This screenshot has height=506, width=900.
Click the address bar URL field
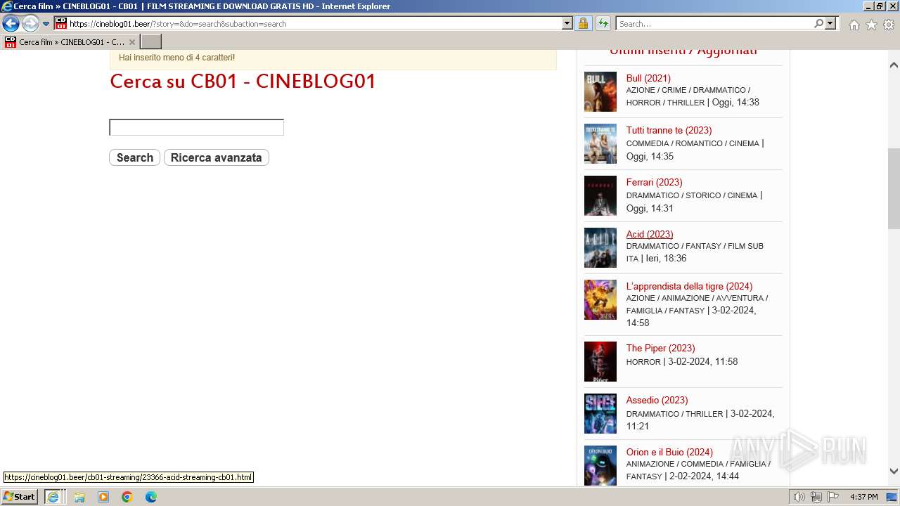pyautogui.click(x=314, y=23)
